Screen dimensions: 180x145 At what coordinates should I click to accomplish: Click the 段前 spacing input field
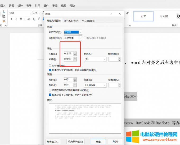(68, 79)
